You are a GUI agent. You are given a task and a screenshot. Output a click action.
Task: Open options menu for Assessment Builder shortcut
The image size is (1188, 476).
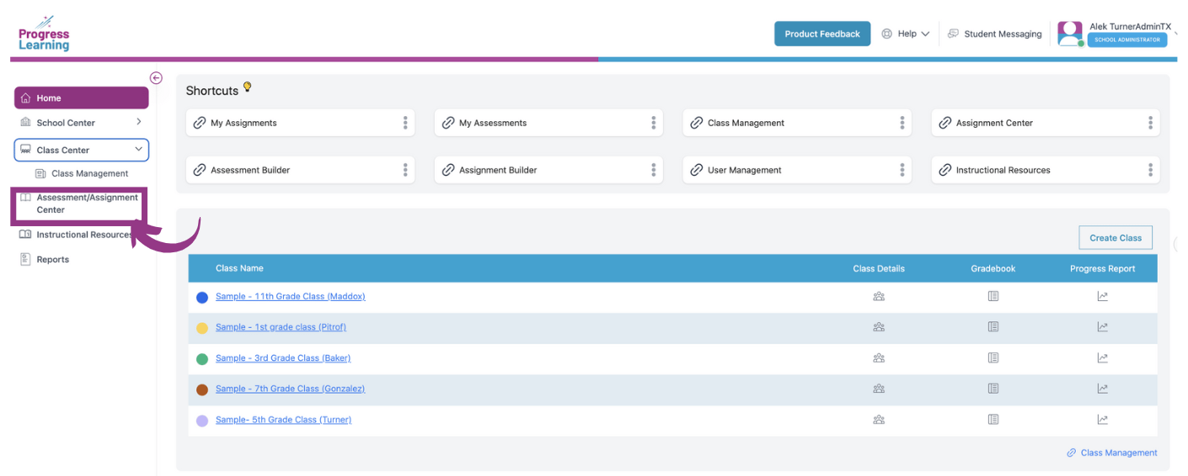point(405,170)
